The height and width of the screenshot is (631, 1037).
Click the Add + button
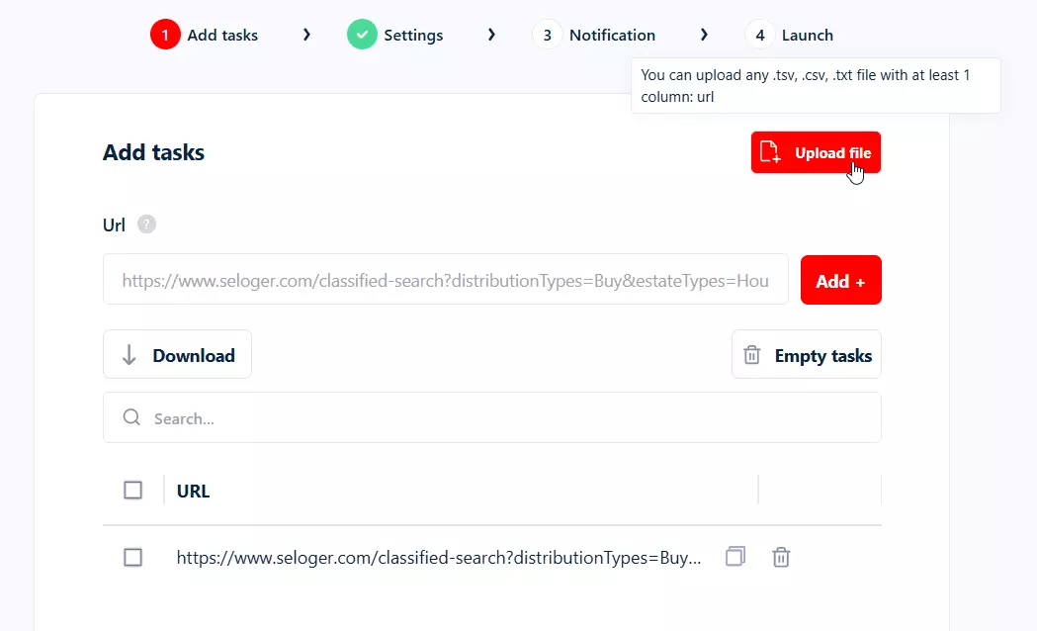coord(840,281)
